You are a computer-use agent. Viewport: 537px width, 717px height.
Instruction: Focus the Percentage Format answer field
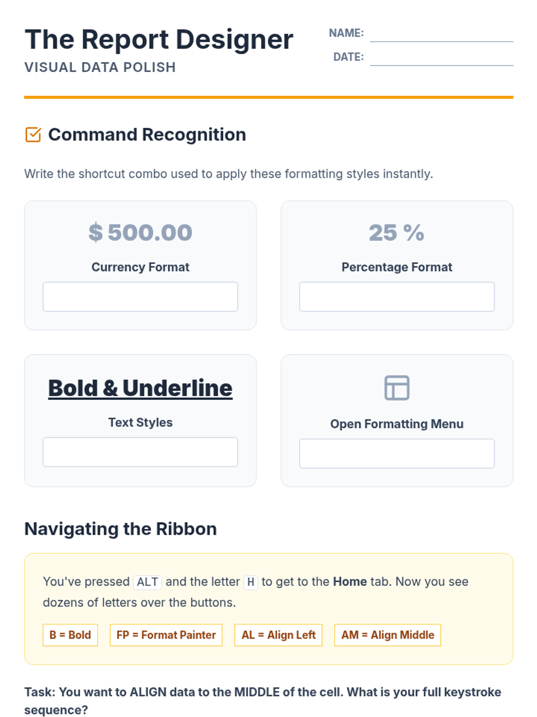point(396,297)
